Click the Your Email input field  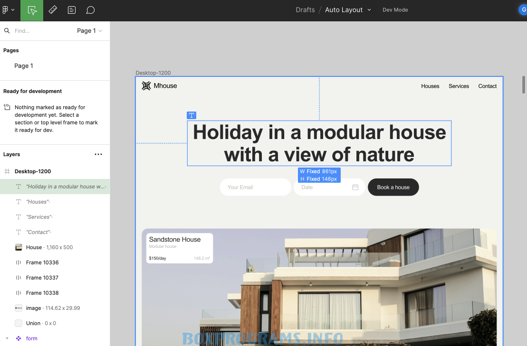pos(256,187)
